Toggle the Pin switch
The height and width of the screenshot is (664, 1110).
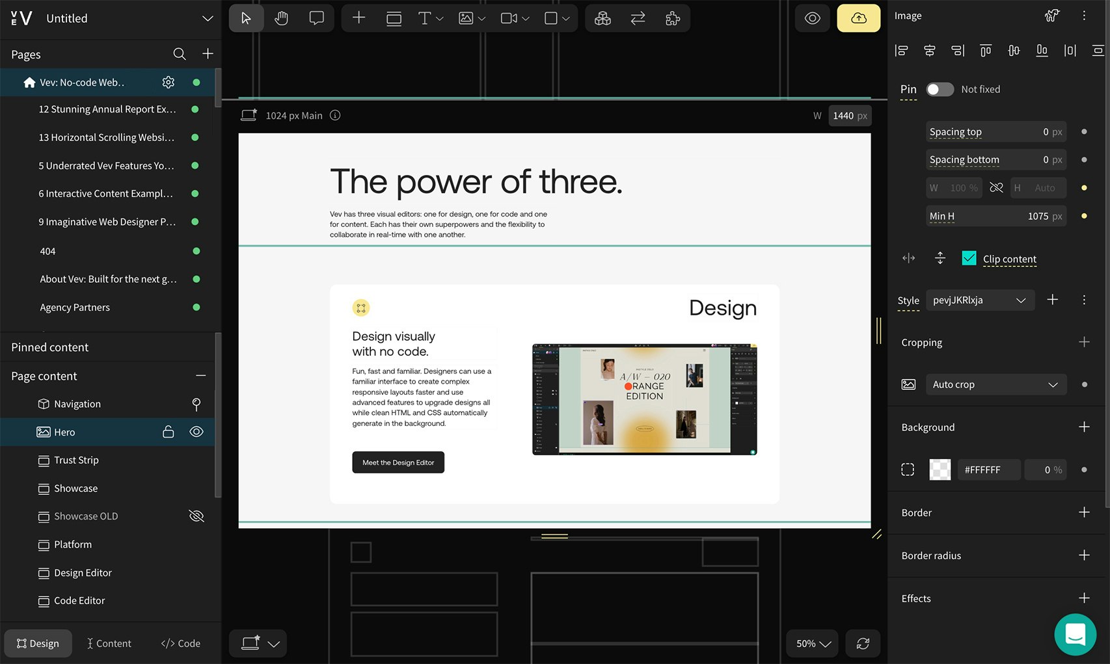(x=940, y=89)
